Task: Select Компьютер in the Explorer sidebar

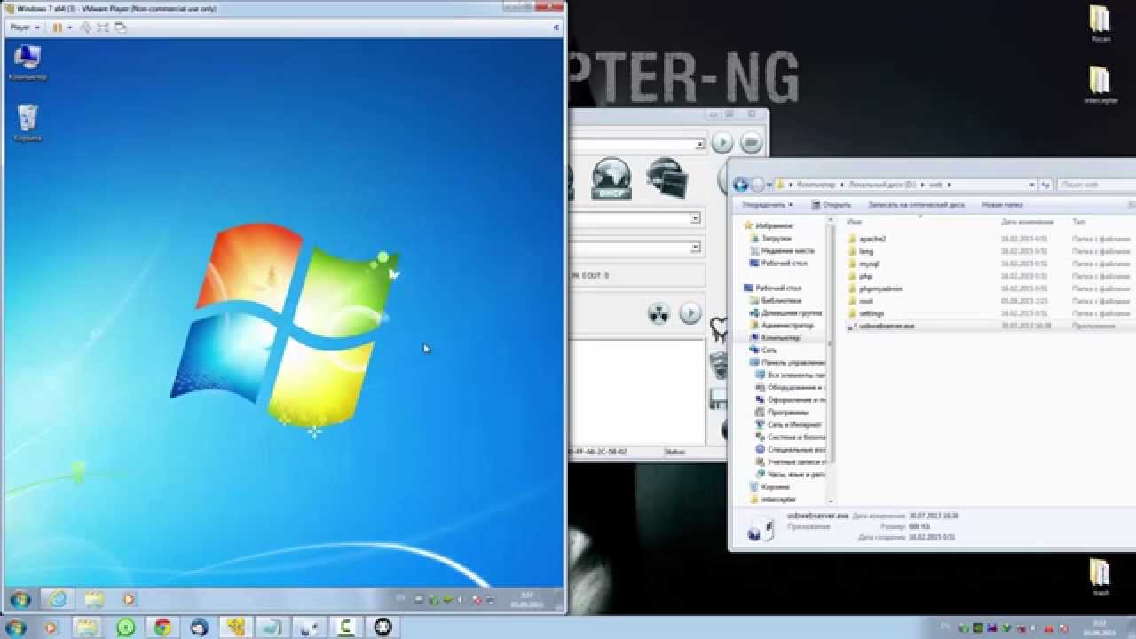Action: tap(780, 338)
